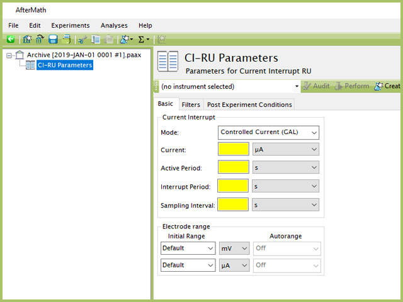Click the save floppy disk icon
403x302 pixels.
pyautogui.click(x=53, y=39)
